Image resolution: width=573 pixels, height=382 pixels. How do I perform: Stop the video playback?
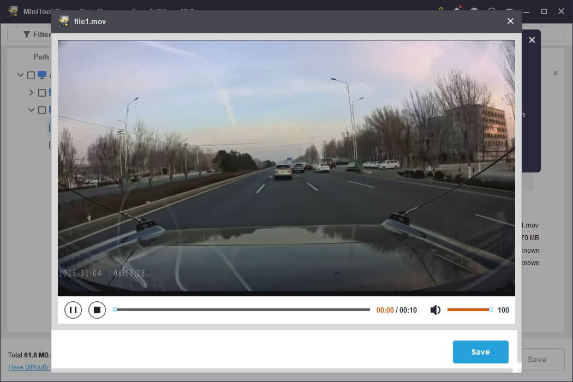(97, 309)
